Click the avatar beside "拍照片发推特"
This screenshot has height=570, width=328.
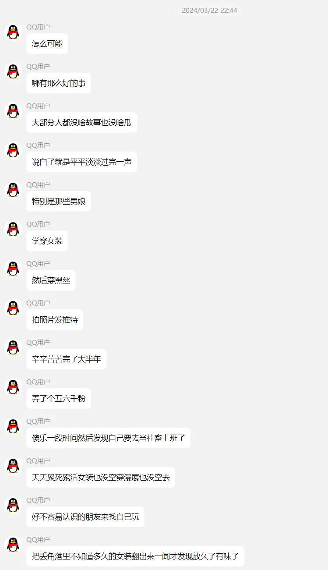coord(13,308)
